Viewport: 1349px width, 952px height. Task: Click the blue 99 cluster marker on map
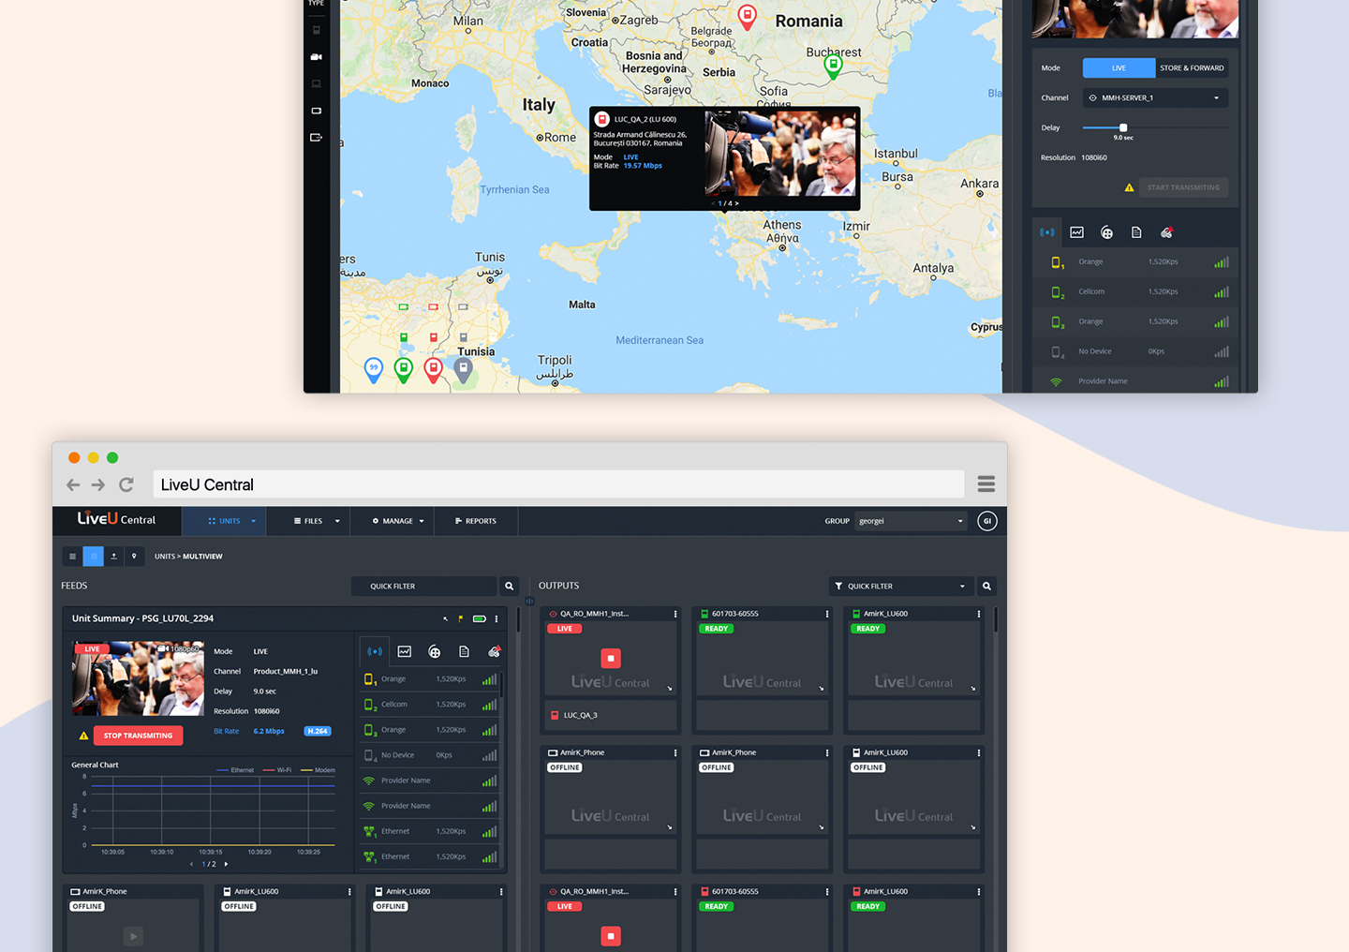tap(374, 369)
